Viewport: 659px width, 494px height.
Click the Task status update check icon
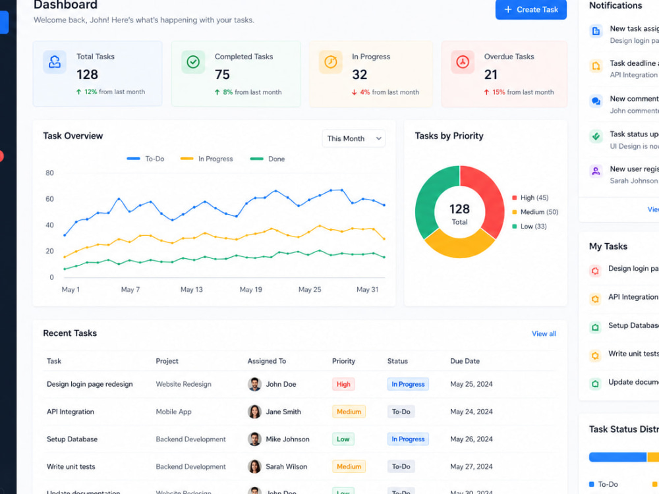pos(596,136)
